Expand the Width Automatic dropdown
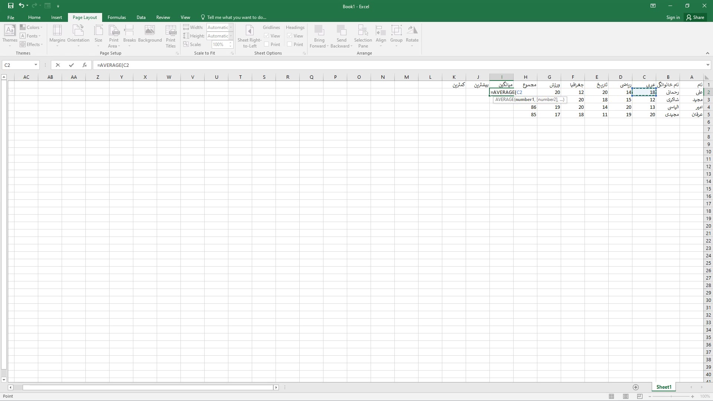713x401 pixels. 231,27
